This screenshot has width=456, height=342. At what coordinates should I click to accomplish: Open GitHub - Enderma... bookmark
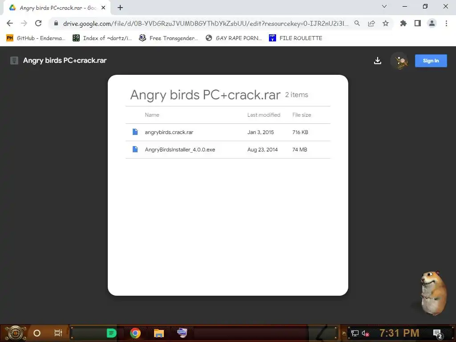click(36, 38)
